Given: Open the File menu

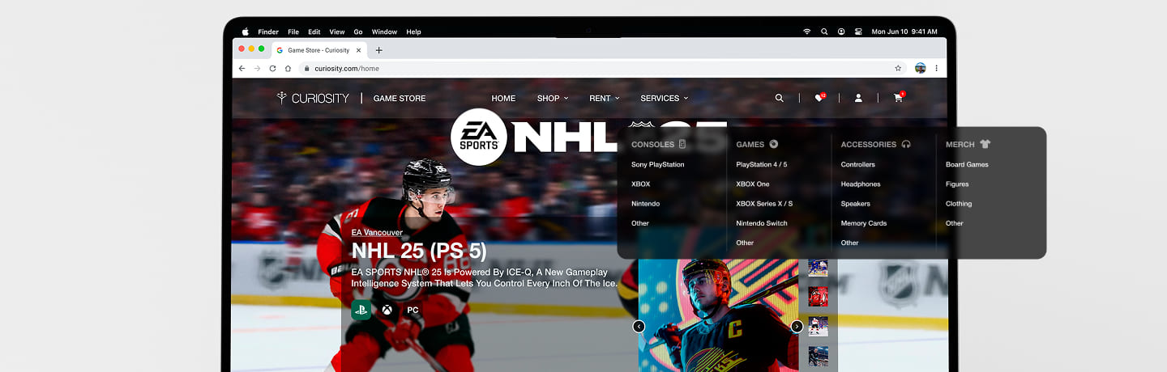Looking at the screenshot, I should (x=293, y=32).
